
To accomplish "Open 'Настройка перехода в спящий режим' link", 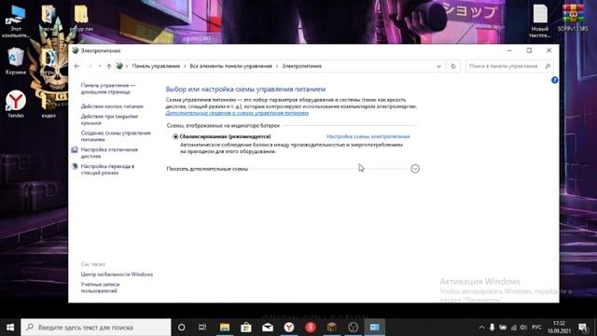I will point(107,170).
